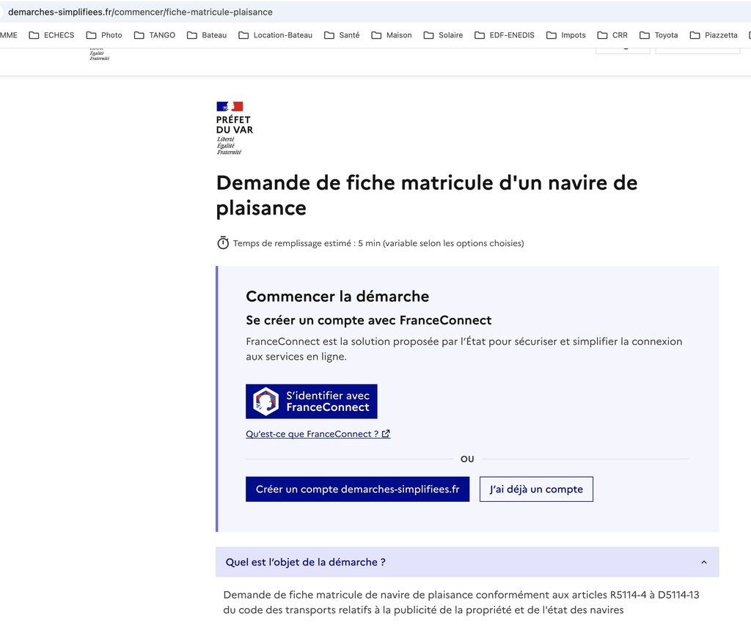Screen dimensions: 751x630
Task: Open the Bateau bookmark folder
Action: click(207, 35)
